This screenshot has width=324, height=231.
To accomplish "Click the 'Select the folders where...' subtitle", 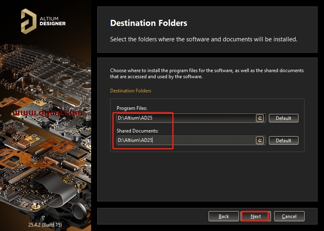I will 204,39.
